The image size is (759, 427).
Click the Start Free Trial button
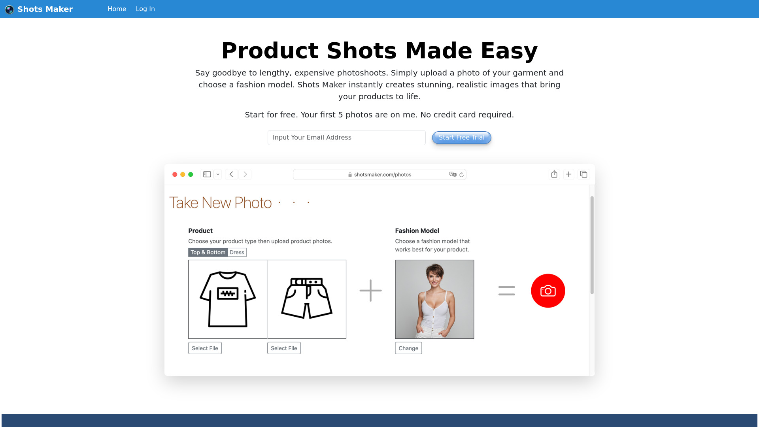coord(461,137)
